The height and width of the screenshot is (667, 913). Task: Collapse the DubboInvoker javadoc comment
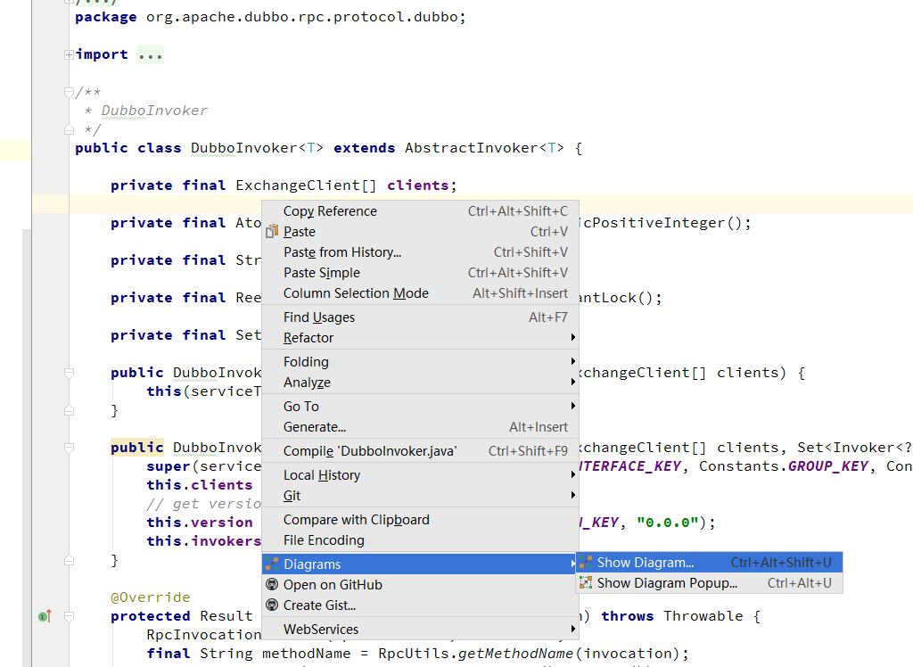pyautogui.click(x=69, y=92)
